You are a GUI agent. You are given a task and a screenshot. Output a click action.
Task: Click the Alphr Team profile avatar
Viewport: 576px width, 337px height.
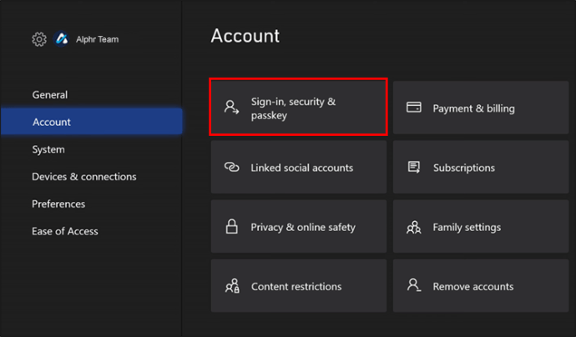(62, 39)
